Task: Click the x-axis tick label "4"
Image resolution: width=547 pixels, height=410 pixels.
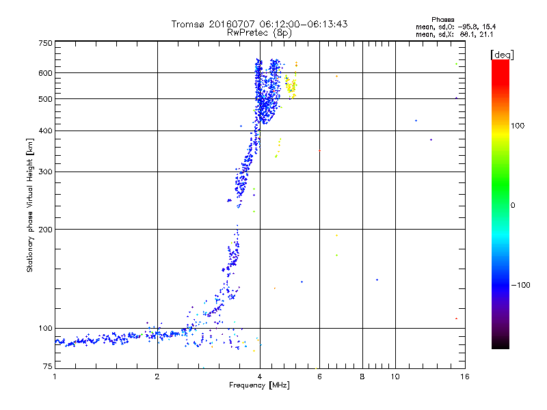Action: pyautogui.click(x=260, y=377)
